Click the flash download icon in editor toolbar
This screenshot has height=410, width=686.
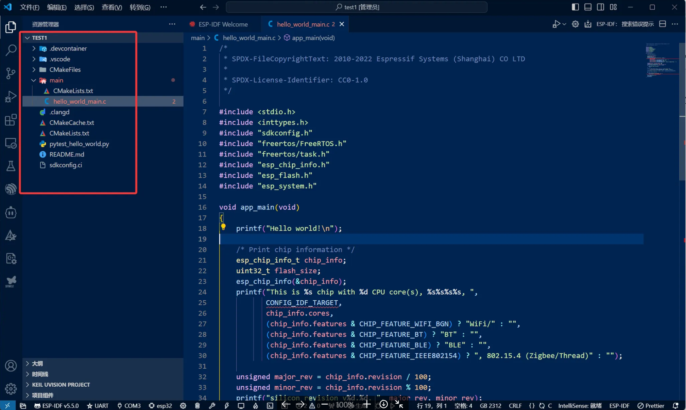pyautogui.click(x=588, y=24)
